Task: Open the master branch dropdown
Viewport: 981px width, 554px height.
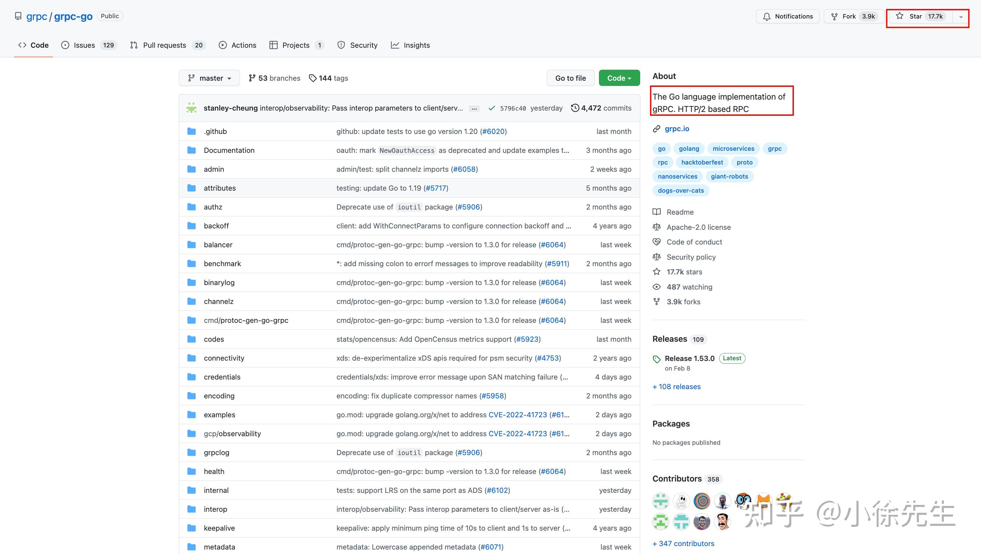Action: coord(209,78)
